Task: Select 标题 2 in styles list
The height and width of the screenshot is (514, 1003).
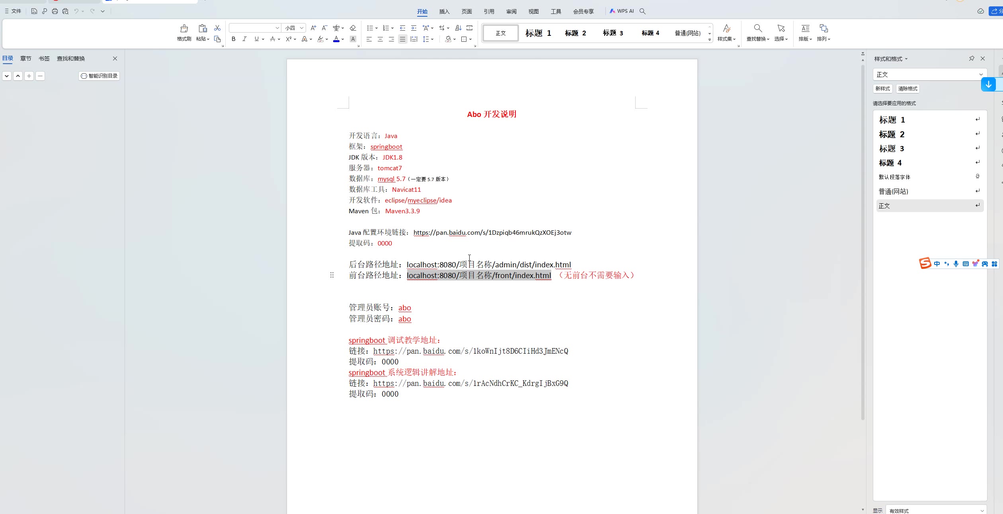Action: click(x=929, y=134)
